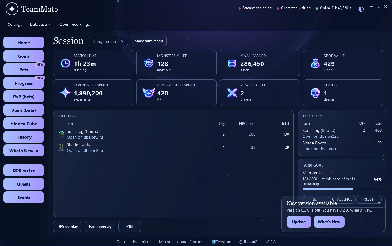The width and height of the screenshot is (392, 246).
Task: Go to the Quests page
Action: (x=24, y=184)
